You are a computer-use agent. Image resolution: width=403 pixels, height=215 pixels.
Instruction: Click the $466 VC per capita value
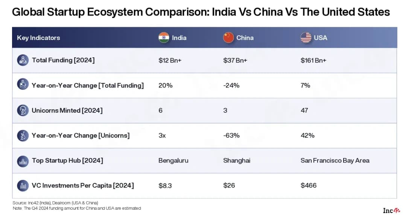click(x=309, y=185)
